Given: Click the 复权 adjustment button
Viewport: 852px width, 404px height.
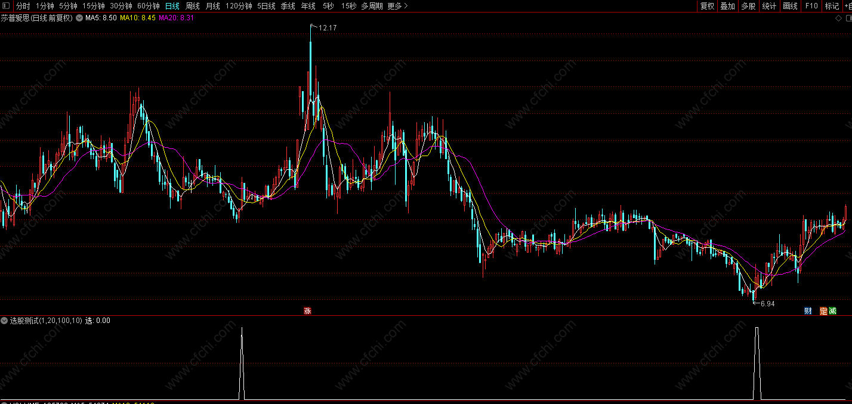Looking at the screenshot, I should (707, 6).
